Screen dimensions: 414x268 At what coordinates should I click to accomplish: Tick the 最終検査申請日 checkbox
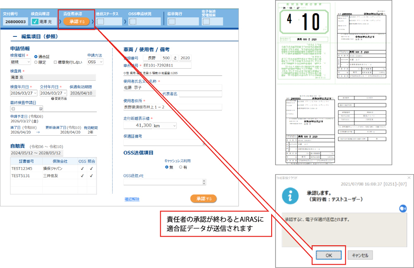(13, 109)
